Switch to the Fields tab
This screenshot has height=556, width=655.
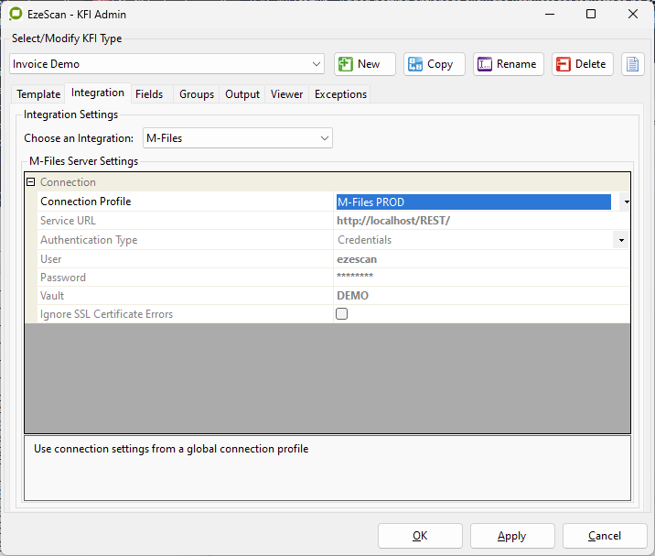coord(149,94)
